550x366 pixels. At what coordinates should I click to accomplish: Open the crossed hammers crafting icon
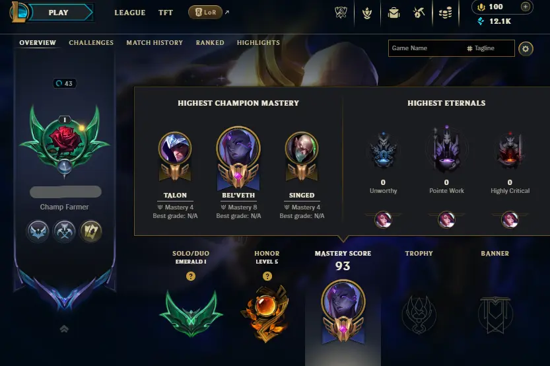(x=419, y=13)
